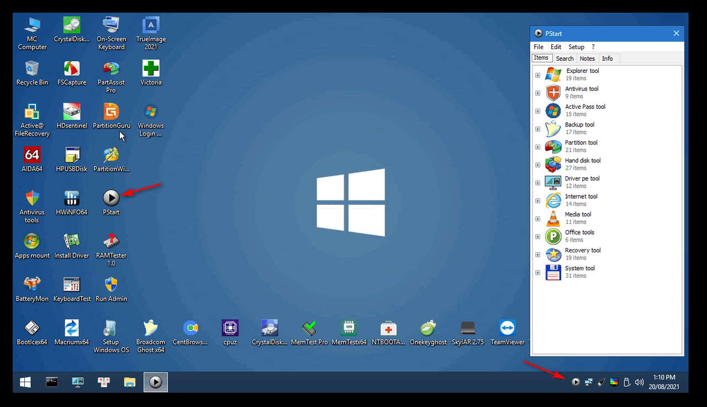Expand Partition tool group
Viewport: 707px width, 407px height.
pyautogui.click(x=538, y=147)
